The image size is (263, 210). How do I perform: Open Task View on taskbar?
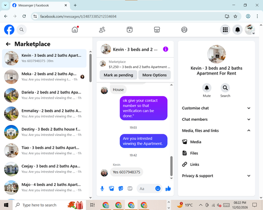pyautogui.click(x=92, y=205)
